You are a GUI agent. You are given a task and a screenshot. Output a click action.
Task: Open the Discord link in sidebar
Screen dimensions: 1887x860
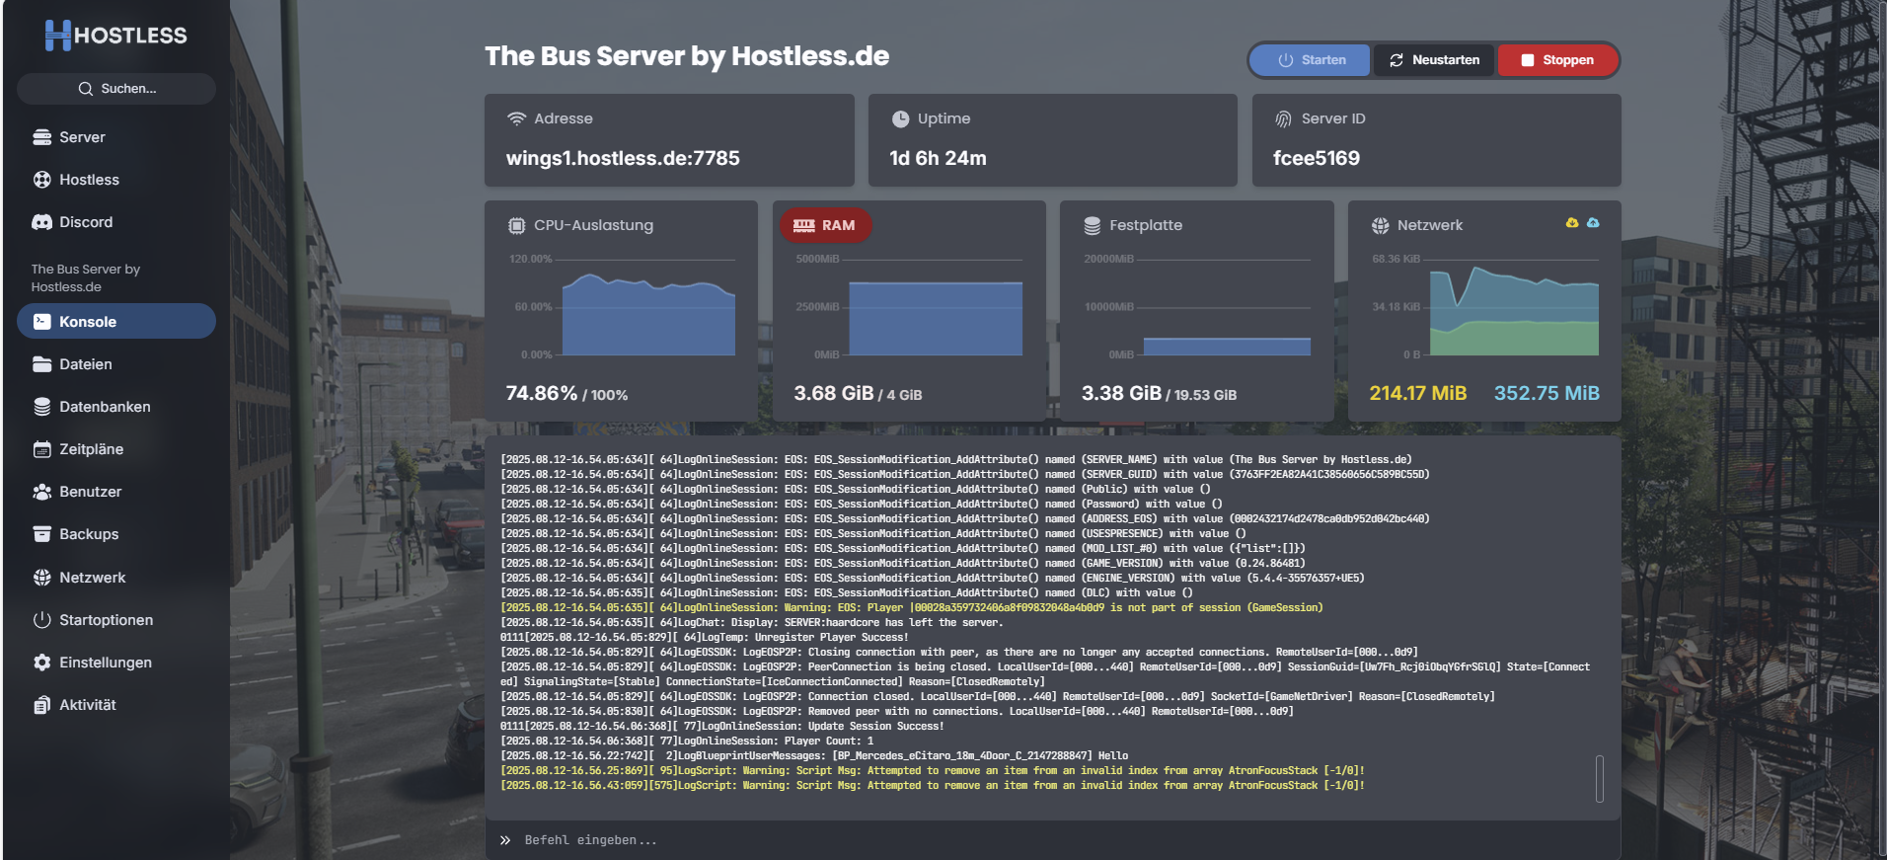[x=116, y=222]
